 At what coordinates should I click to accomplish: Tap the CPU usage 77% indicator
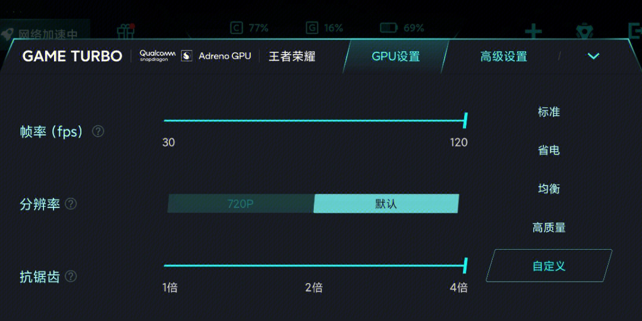250,28
